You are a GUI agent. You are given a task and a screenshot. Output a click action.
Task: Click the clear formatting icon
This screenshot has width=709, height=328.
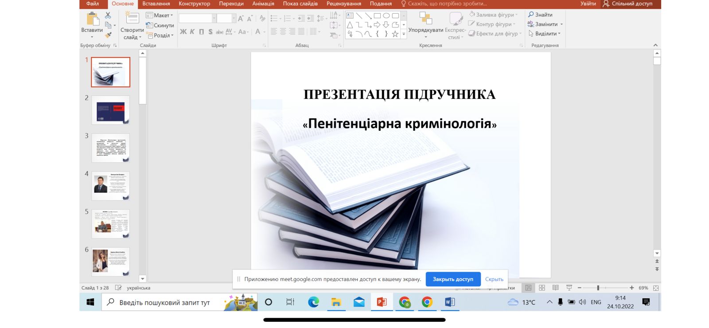click(263, 18)
